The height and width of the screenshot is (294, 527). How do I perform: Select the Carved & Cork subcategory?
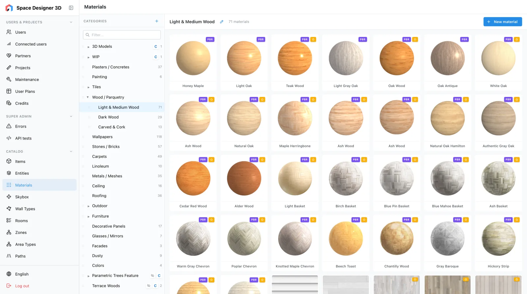pyautogui.click(x=122, y=127)
